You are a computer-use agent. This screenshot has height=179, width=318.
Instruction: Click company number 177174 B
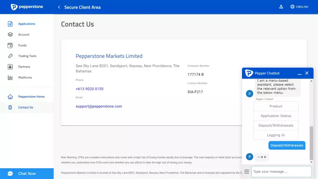click(196, 75)
